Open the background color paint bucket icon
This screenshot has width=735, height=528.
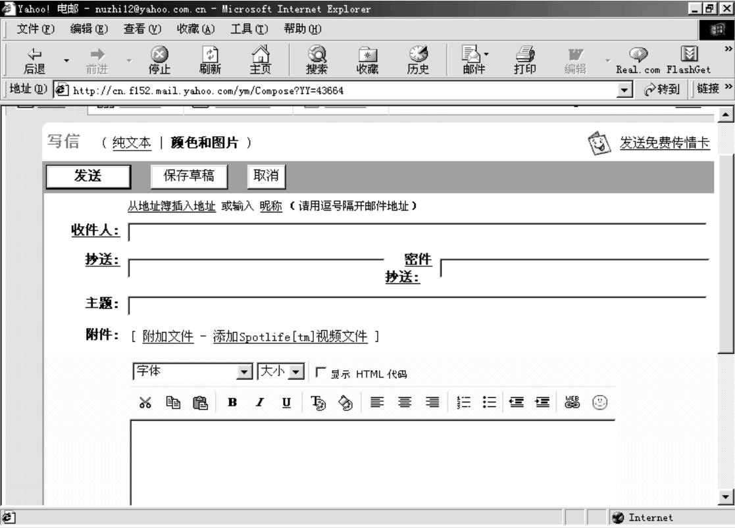345,402
